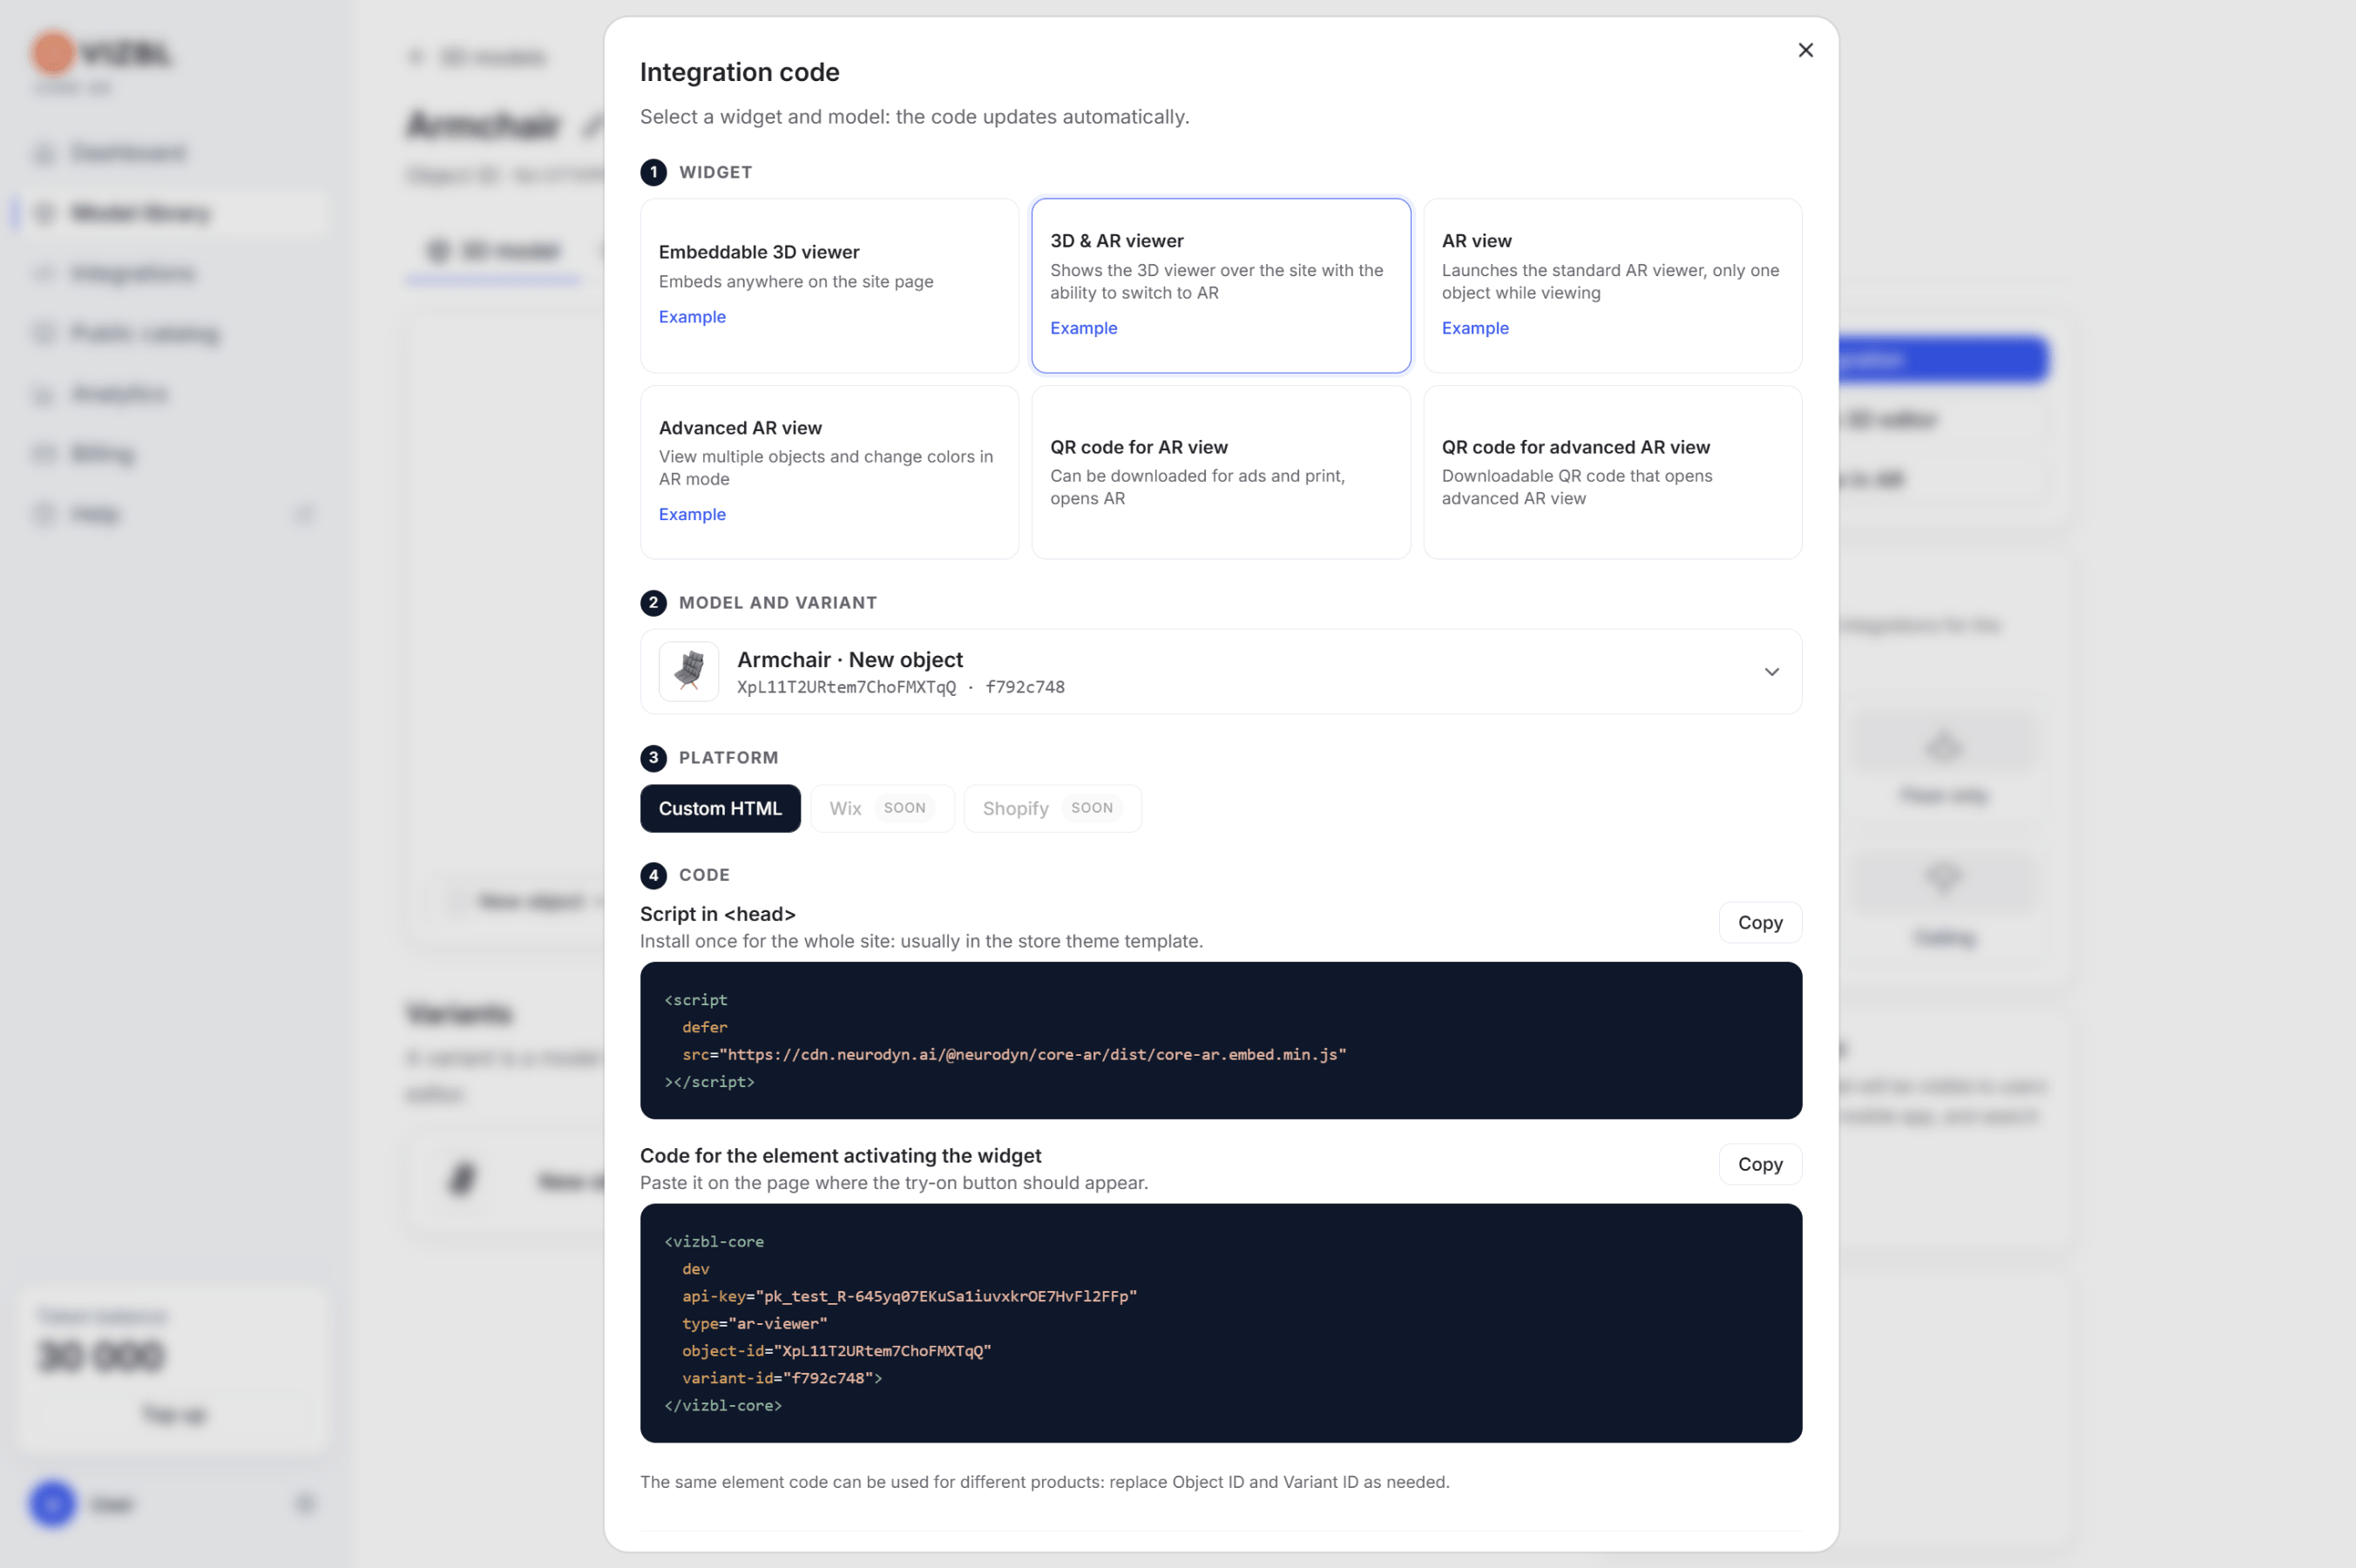The height and width of the screenshot is (1568, 2356).
Task: Select the Wix platform tab
Action: (882, 808)
